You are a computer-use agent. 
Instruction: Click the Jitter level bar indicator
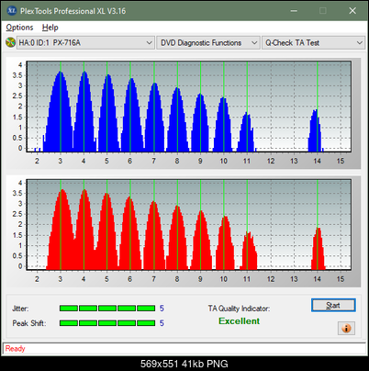tap(107, 309)
